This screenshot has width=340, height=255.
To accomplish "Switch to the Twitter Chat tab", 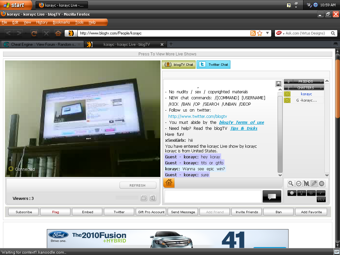I will tap(213, 65).
